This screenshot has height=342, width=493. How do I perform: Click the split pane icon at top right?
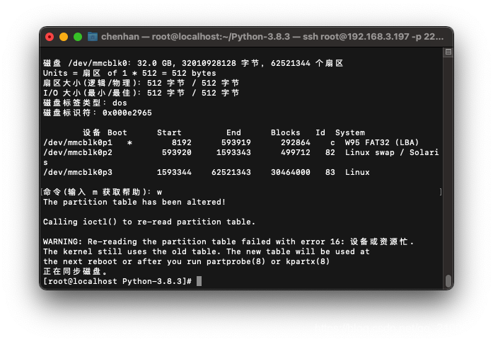(x=448, y=52)
